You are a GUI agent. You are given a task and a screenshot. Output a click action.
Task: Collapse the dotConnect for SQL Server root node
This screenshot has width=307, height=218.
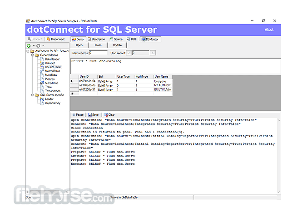(28, 51)
